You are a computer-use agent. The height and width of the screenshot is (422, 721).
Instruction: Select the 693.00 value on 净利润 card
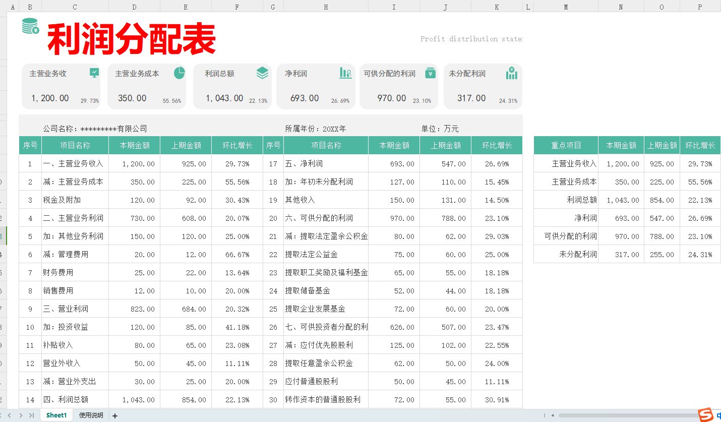click(305, 98)
